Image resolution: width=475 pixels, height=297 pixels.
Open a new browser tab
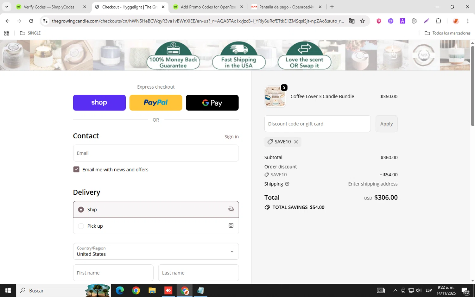coord(332,7)
